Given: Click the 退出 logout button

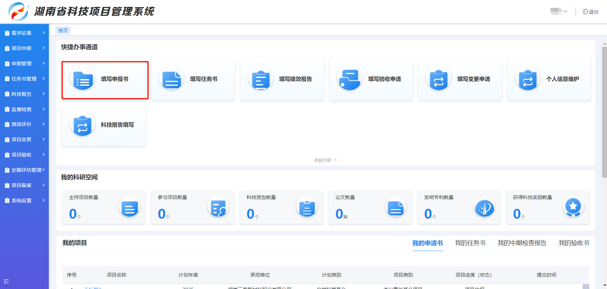Looking at the screenshot, I should coord(590,12).
